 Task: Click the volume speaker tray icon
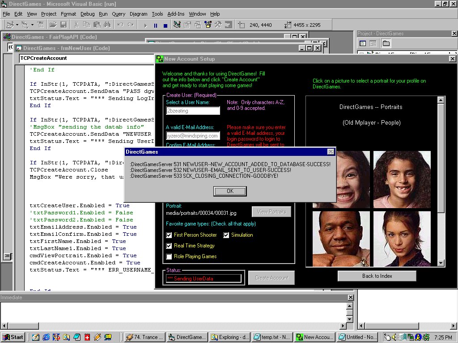point(394,337)
